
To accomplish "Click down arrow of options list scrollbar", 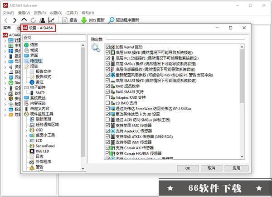I will (242, 157).
